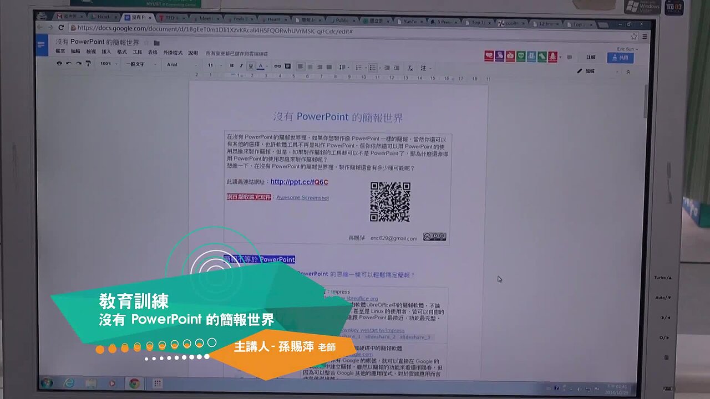Decrease indent using the toolbar icon

[x=387, y=68]
